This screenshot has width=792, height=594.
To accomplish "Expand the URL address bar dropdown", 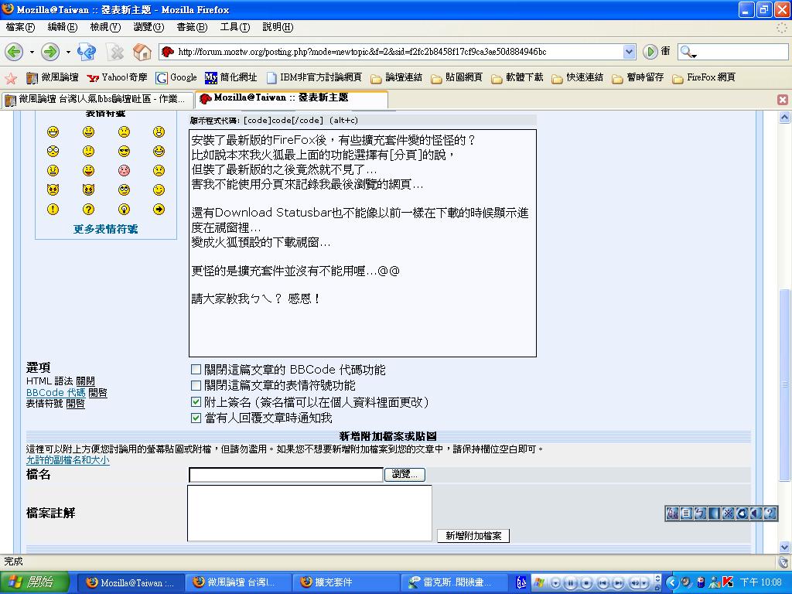I will [x=629, y=52].
